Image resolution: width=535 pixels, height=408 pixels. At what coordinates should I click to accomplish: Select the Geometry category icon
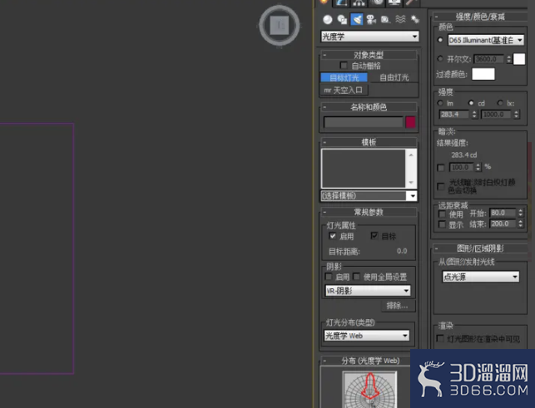click(x=328, y=19)
